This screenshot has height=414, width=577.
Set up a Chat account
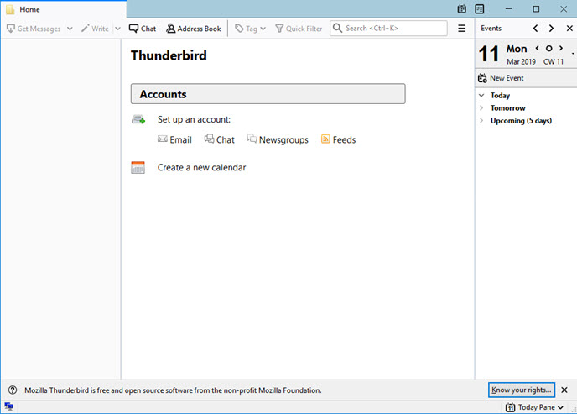point(220,139)
